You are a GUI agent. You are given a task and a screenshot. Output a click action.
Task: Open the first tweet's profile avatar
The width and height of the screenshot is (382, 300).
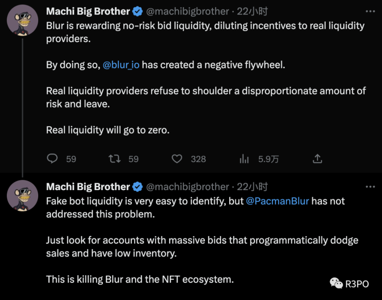[x=22, y=20]
